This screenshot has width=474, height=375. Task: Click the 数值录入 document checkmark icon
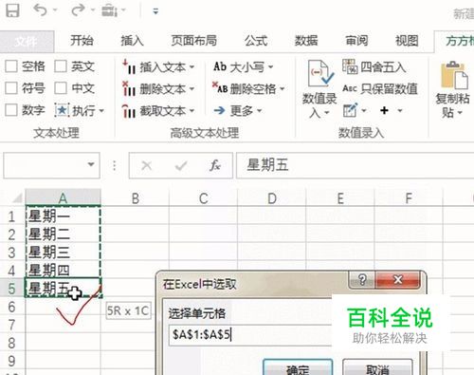[320, 73]
